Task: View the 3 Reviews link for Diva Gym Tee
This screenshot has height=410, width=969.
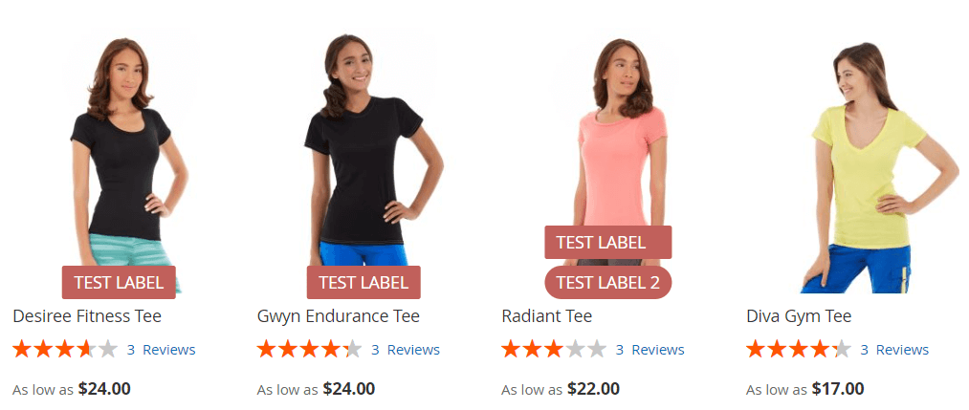Action: pyautogui.click(x=894, y=350)
